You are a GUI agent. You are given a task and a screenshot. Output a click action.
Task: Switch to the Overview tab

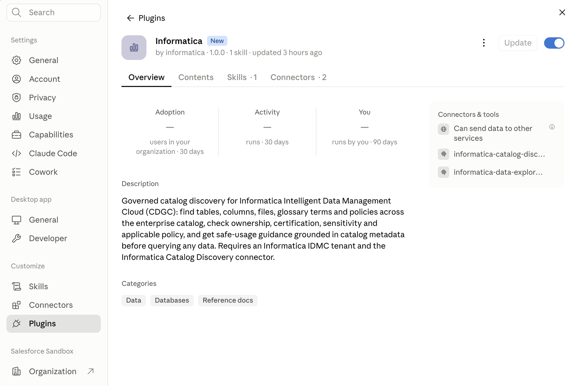click(x=146, y=77)
